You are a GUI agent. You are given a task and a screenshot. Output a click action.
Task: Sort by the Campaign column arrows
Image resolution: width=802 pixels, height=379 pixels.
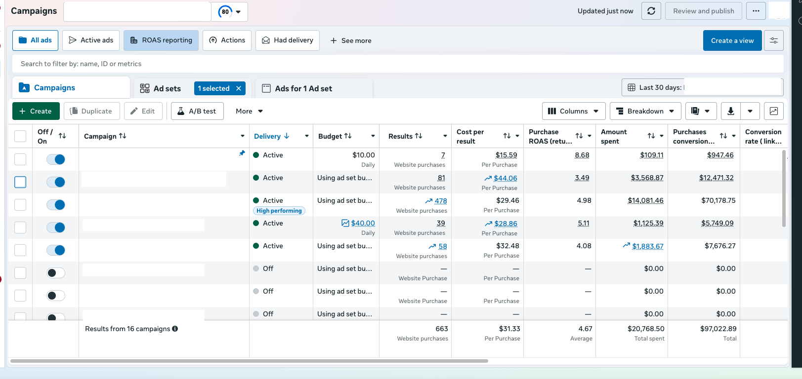tap(123, 136)
